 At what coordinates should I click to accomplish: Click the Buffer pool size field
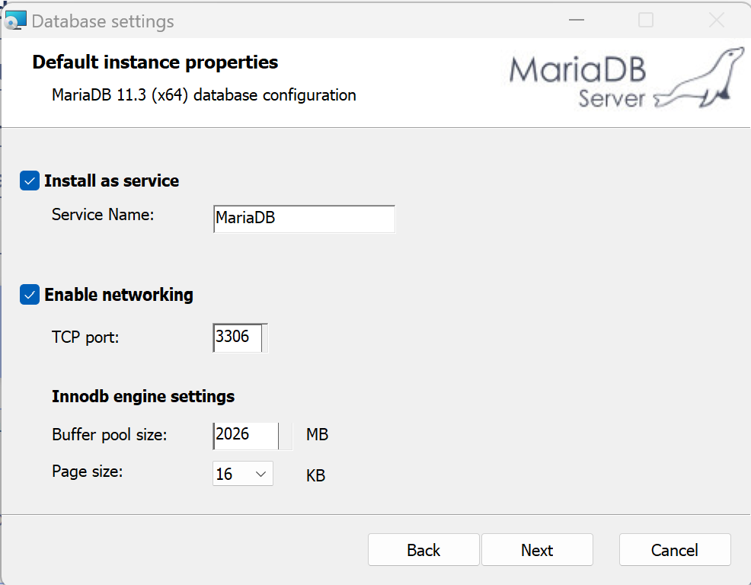pyautogui.click(x=246, y=436)
